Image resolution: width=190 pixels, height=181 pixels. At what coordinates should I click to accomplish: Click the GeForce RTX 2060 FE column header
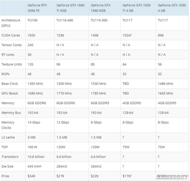[37, 8]
